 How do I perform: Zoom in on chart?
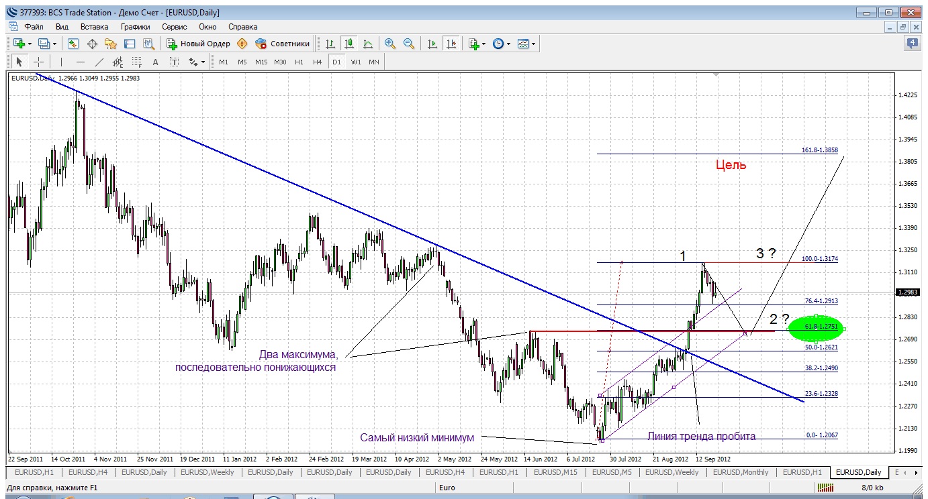point(390,44)
